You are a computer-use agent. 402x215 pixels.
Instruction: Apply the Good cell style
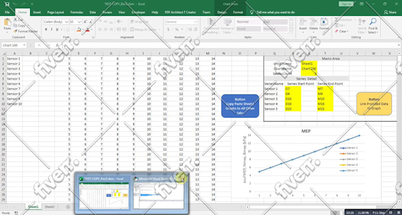point(248,29)
